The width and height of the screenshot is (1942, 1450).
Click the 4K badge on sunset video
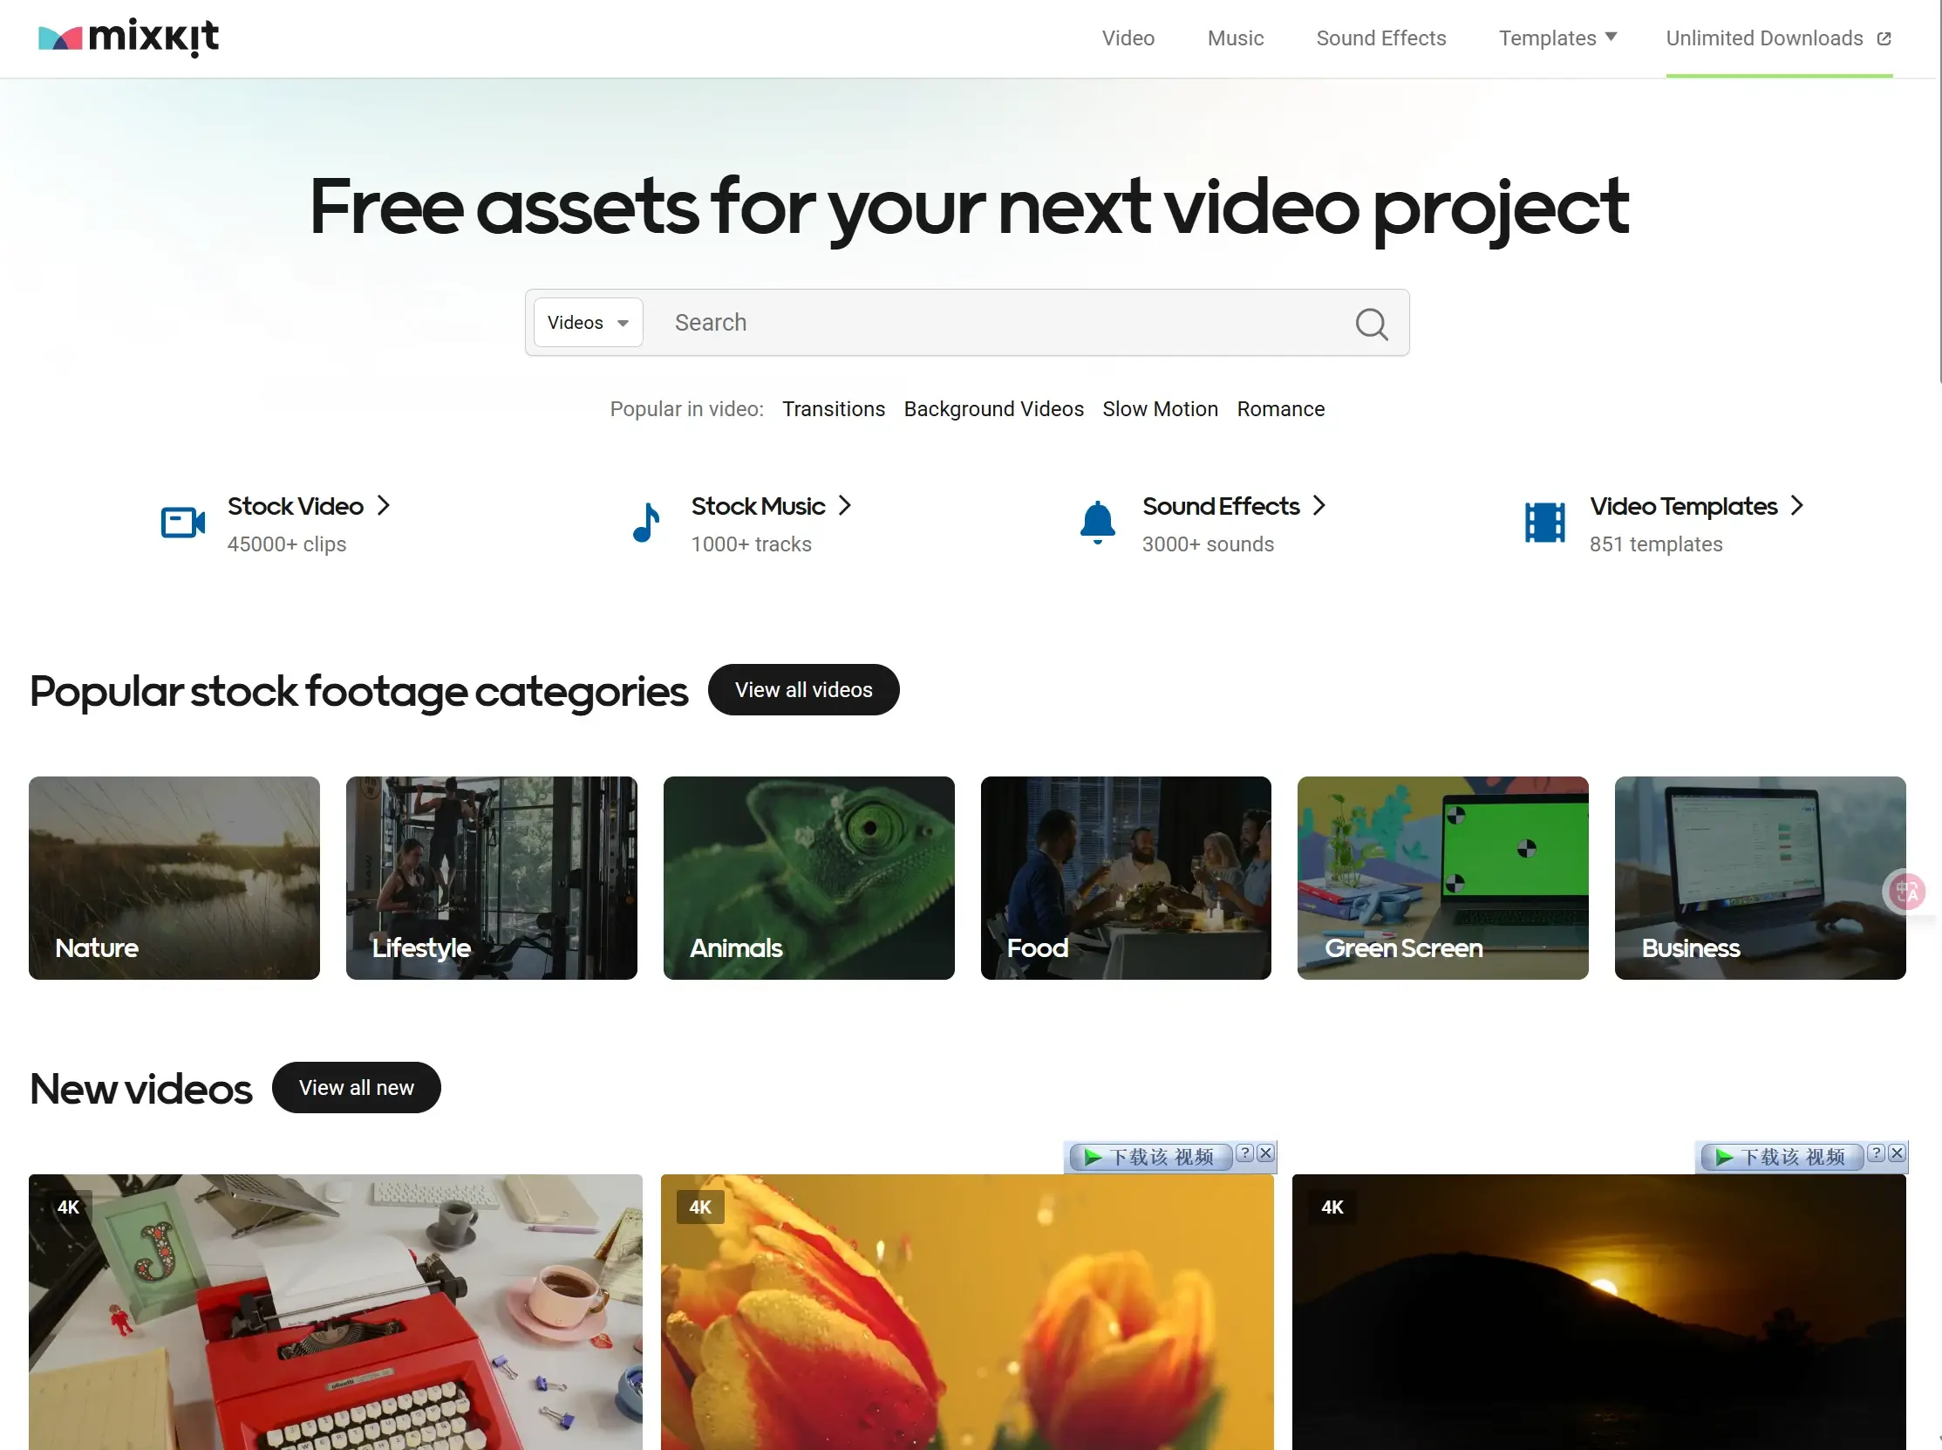1332,1207
